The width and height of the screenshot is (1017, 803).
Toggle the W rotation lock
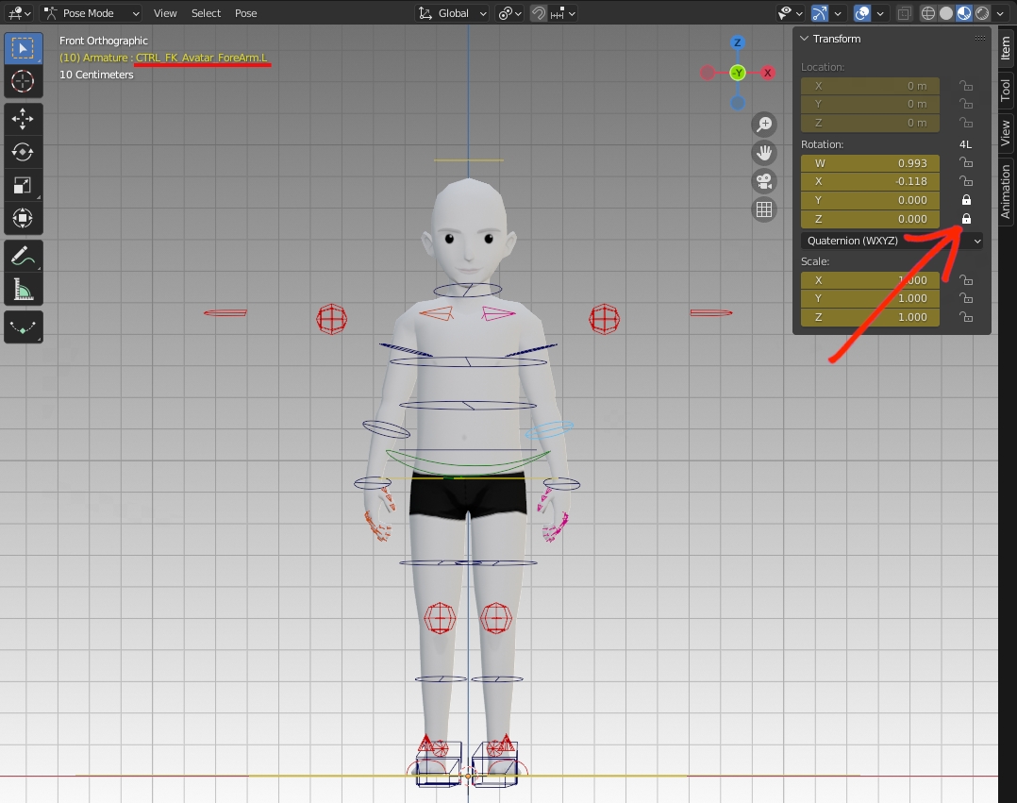pos(966,163)
